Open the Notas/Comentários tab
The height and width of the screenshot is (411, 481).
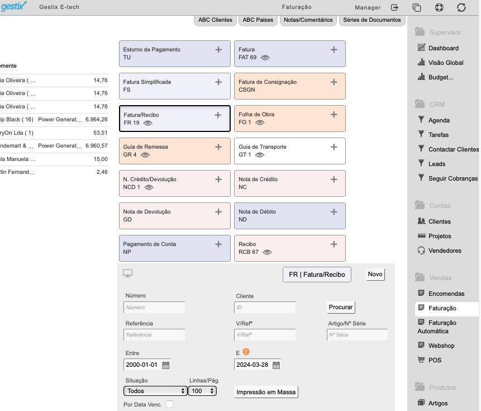pos(308,20)
